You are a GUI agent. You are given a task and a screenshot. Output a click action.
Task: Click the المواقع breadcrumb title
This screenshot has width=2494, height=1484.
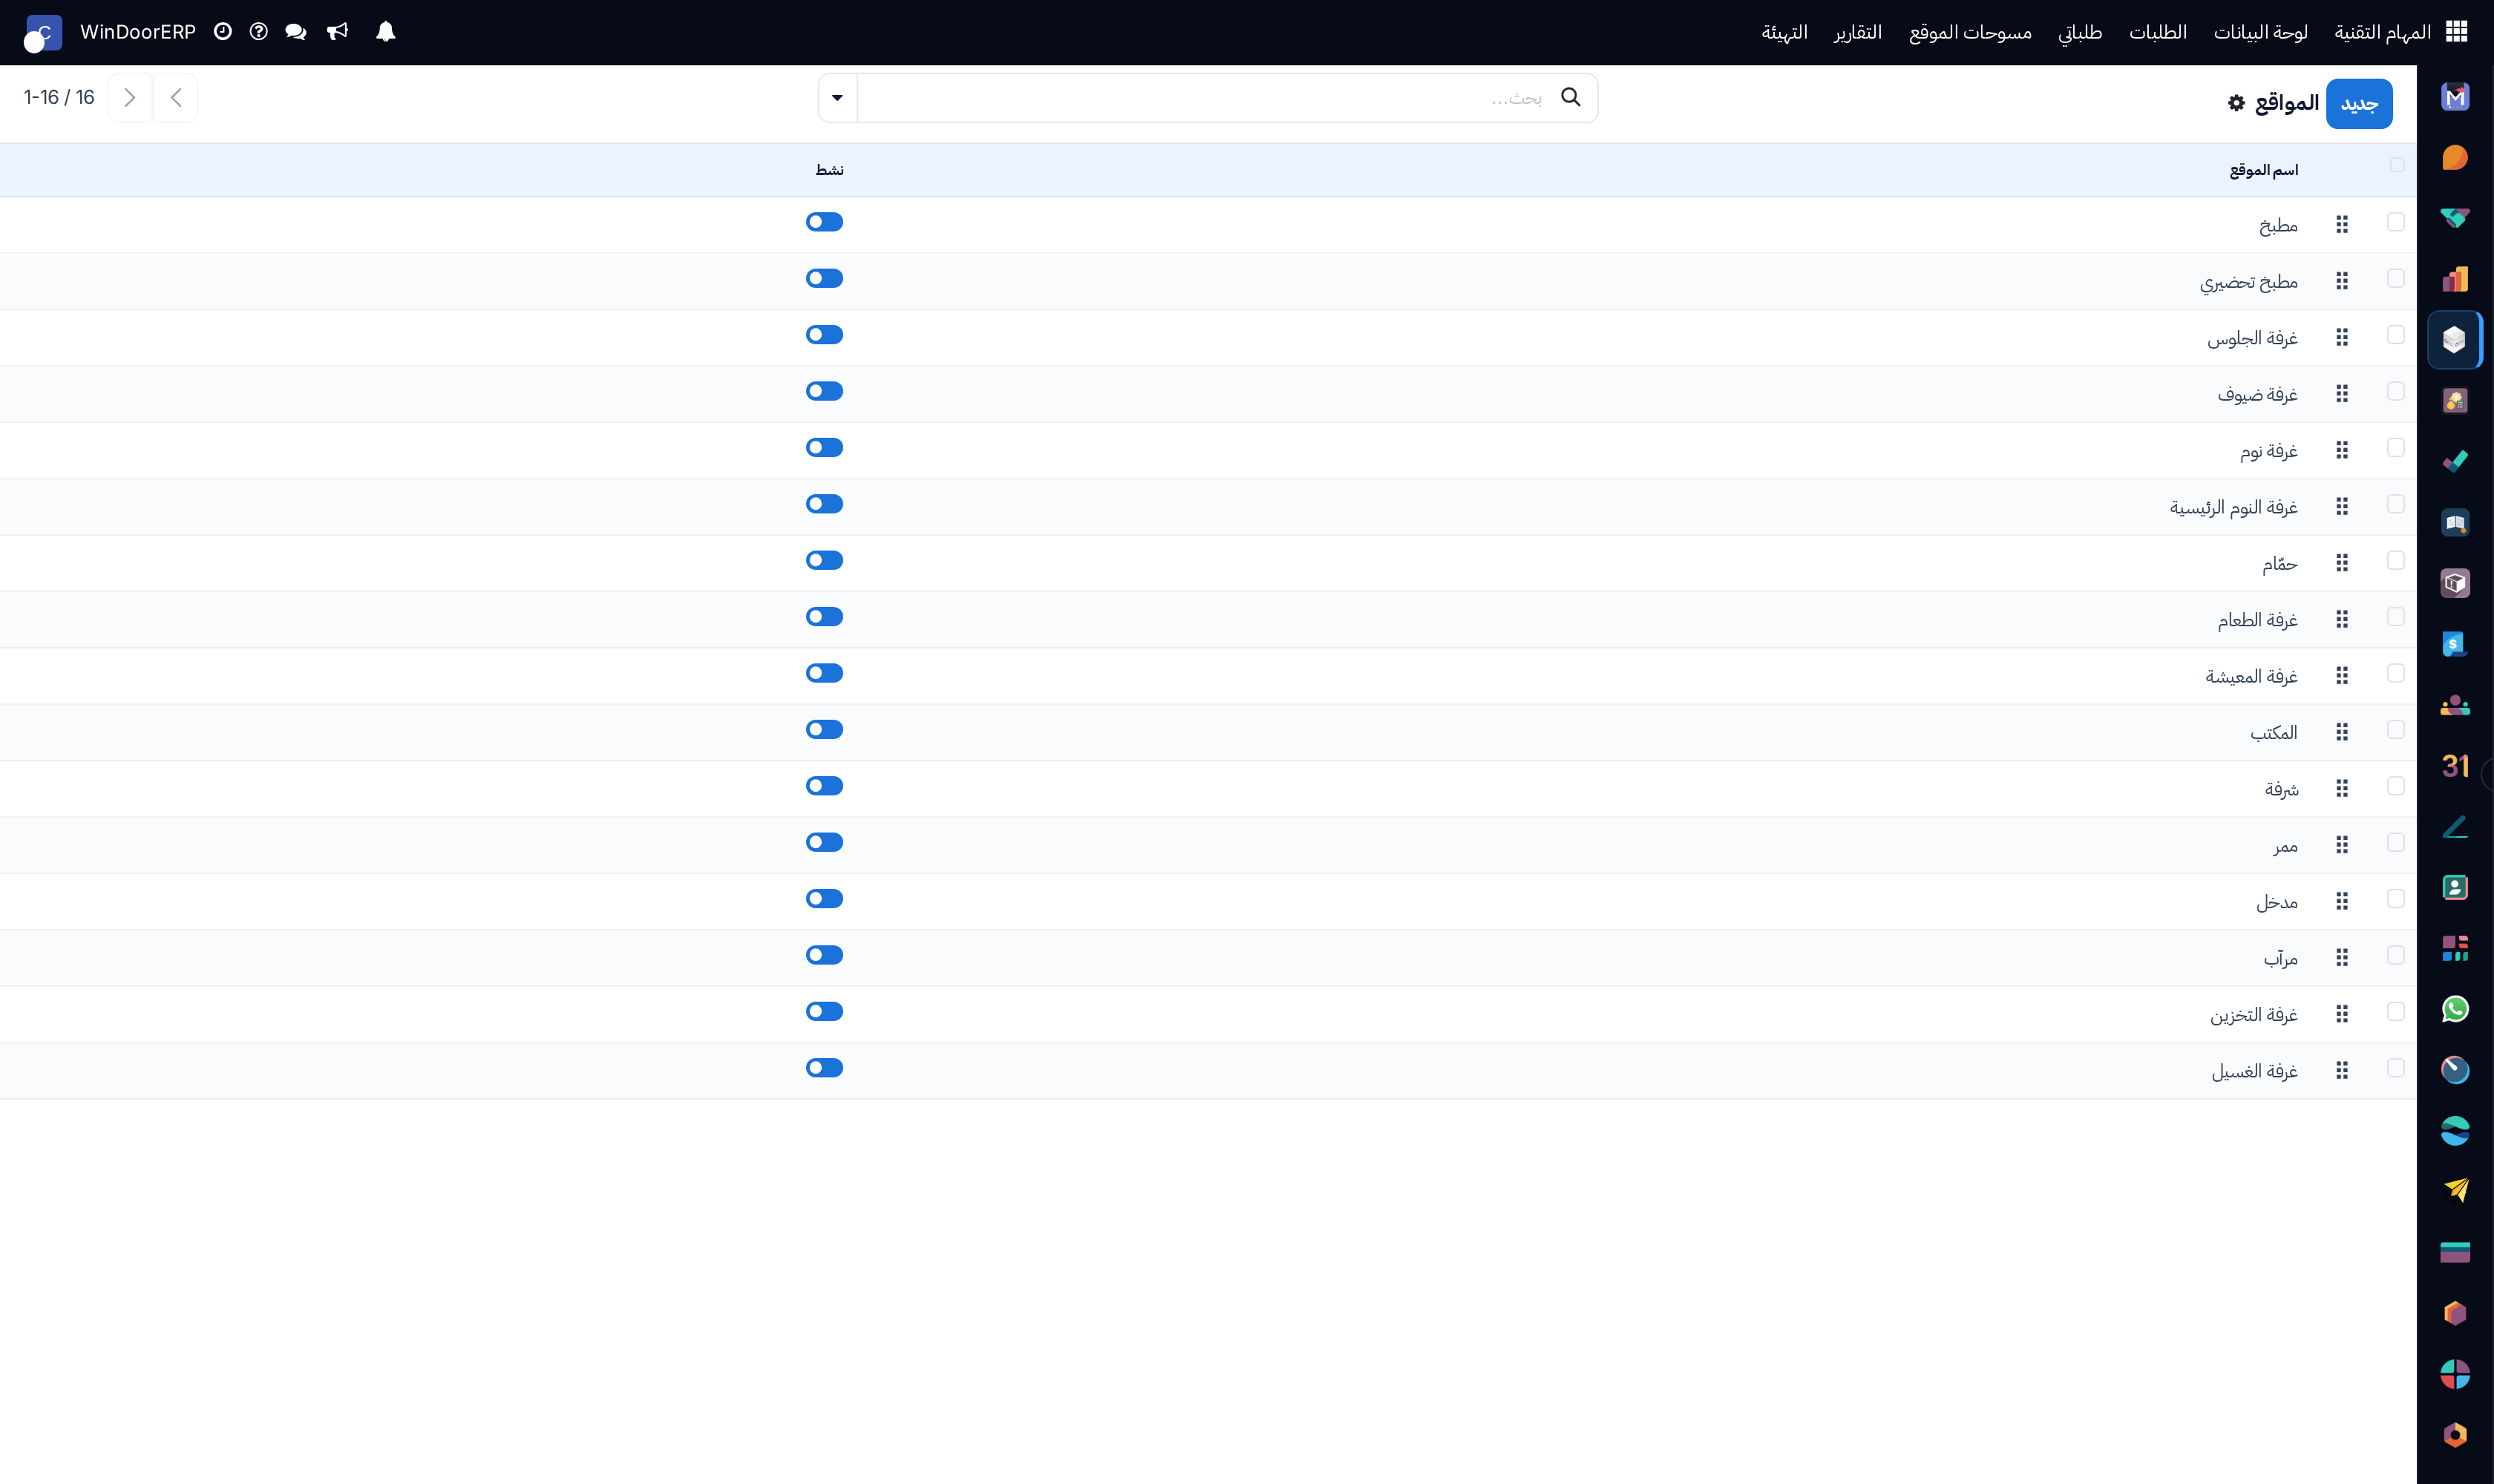[x=2287, y=103]
